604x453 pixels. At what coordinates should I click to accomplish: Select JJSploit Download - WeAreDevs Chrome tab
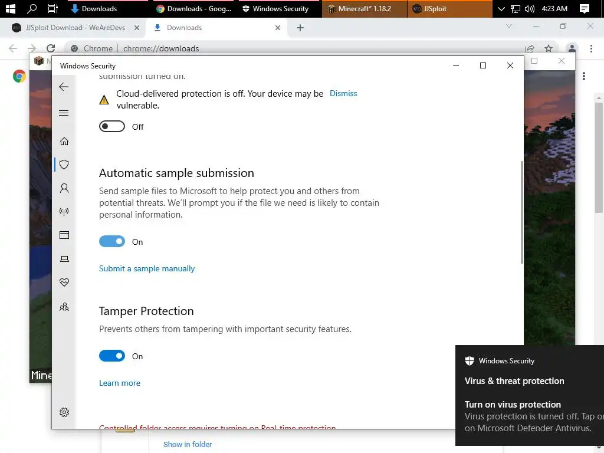pos(75,28)
